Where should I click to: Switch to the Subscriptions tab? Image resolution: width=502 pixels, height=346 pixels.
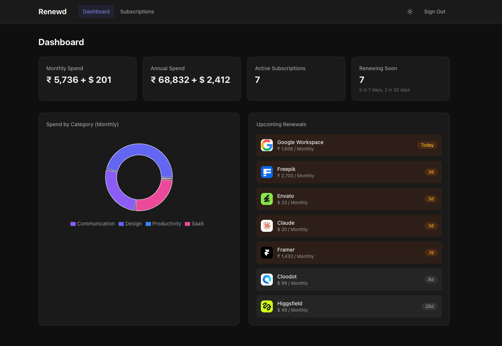pos(137,12)
